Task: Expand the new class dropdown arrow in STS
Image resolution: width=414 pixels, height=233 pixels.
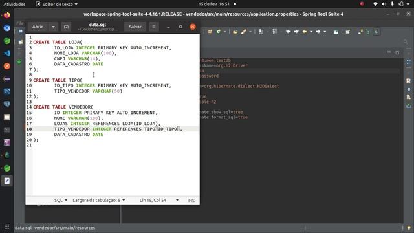Action: pos(224,32)
